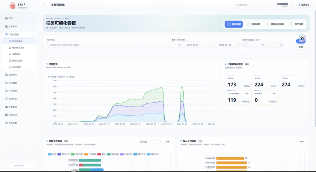Screen dimensions: 316x172
Task: Switch to the 项目维度 tab
Action: coord(254,24)
